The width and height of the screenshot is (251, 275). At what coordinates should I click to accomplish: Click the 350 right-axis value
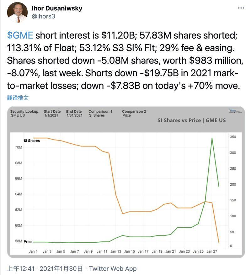[x=233, y=137]
